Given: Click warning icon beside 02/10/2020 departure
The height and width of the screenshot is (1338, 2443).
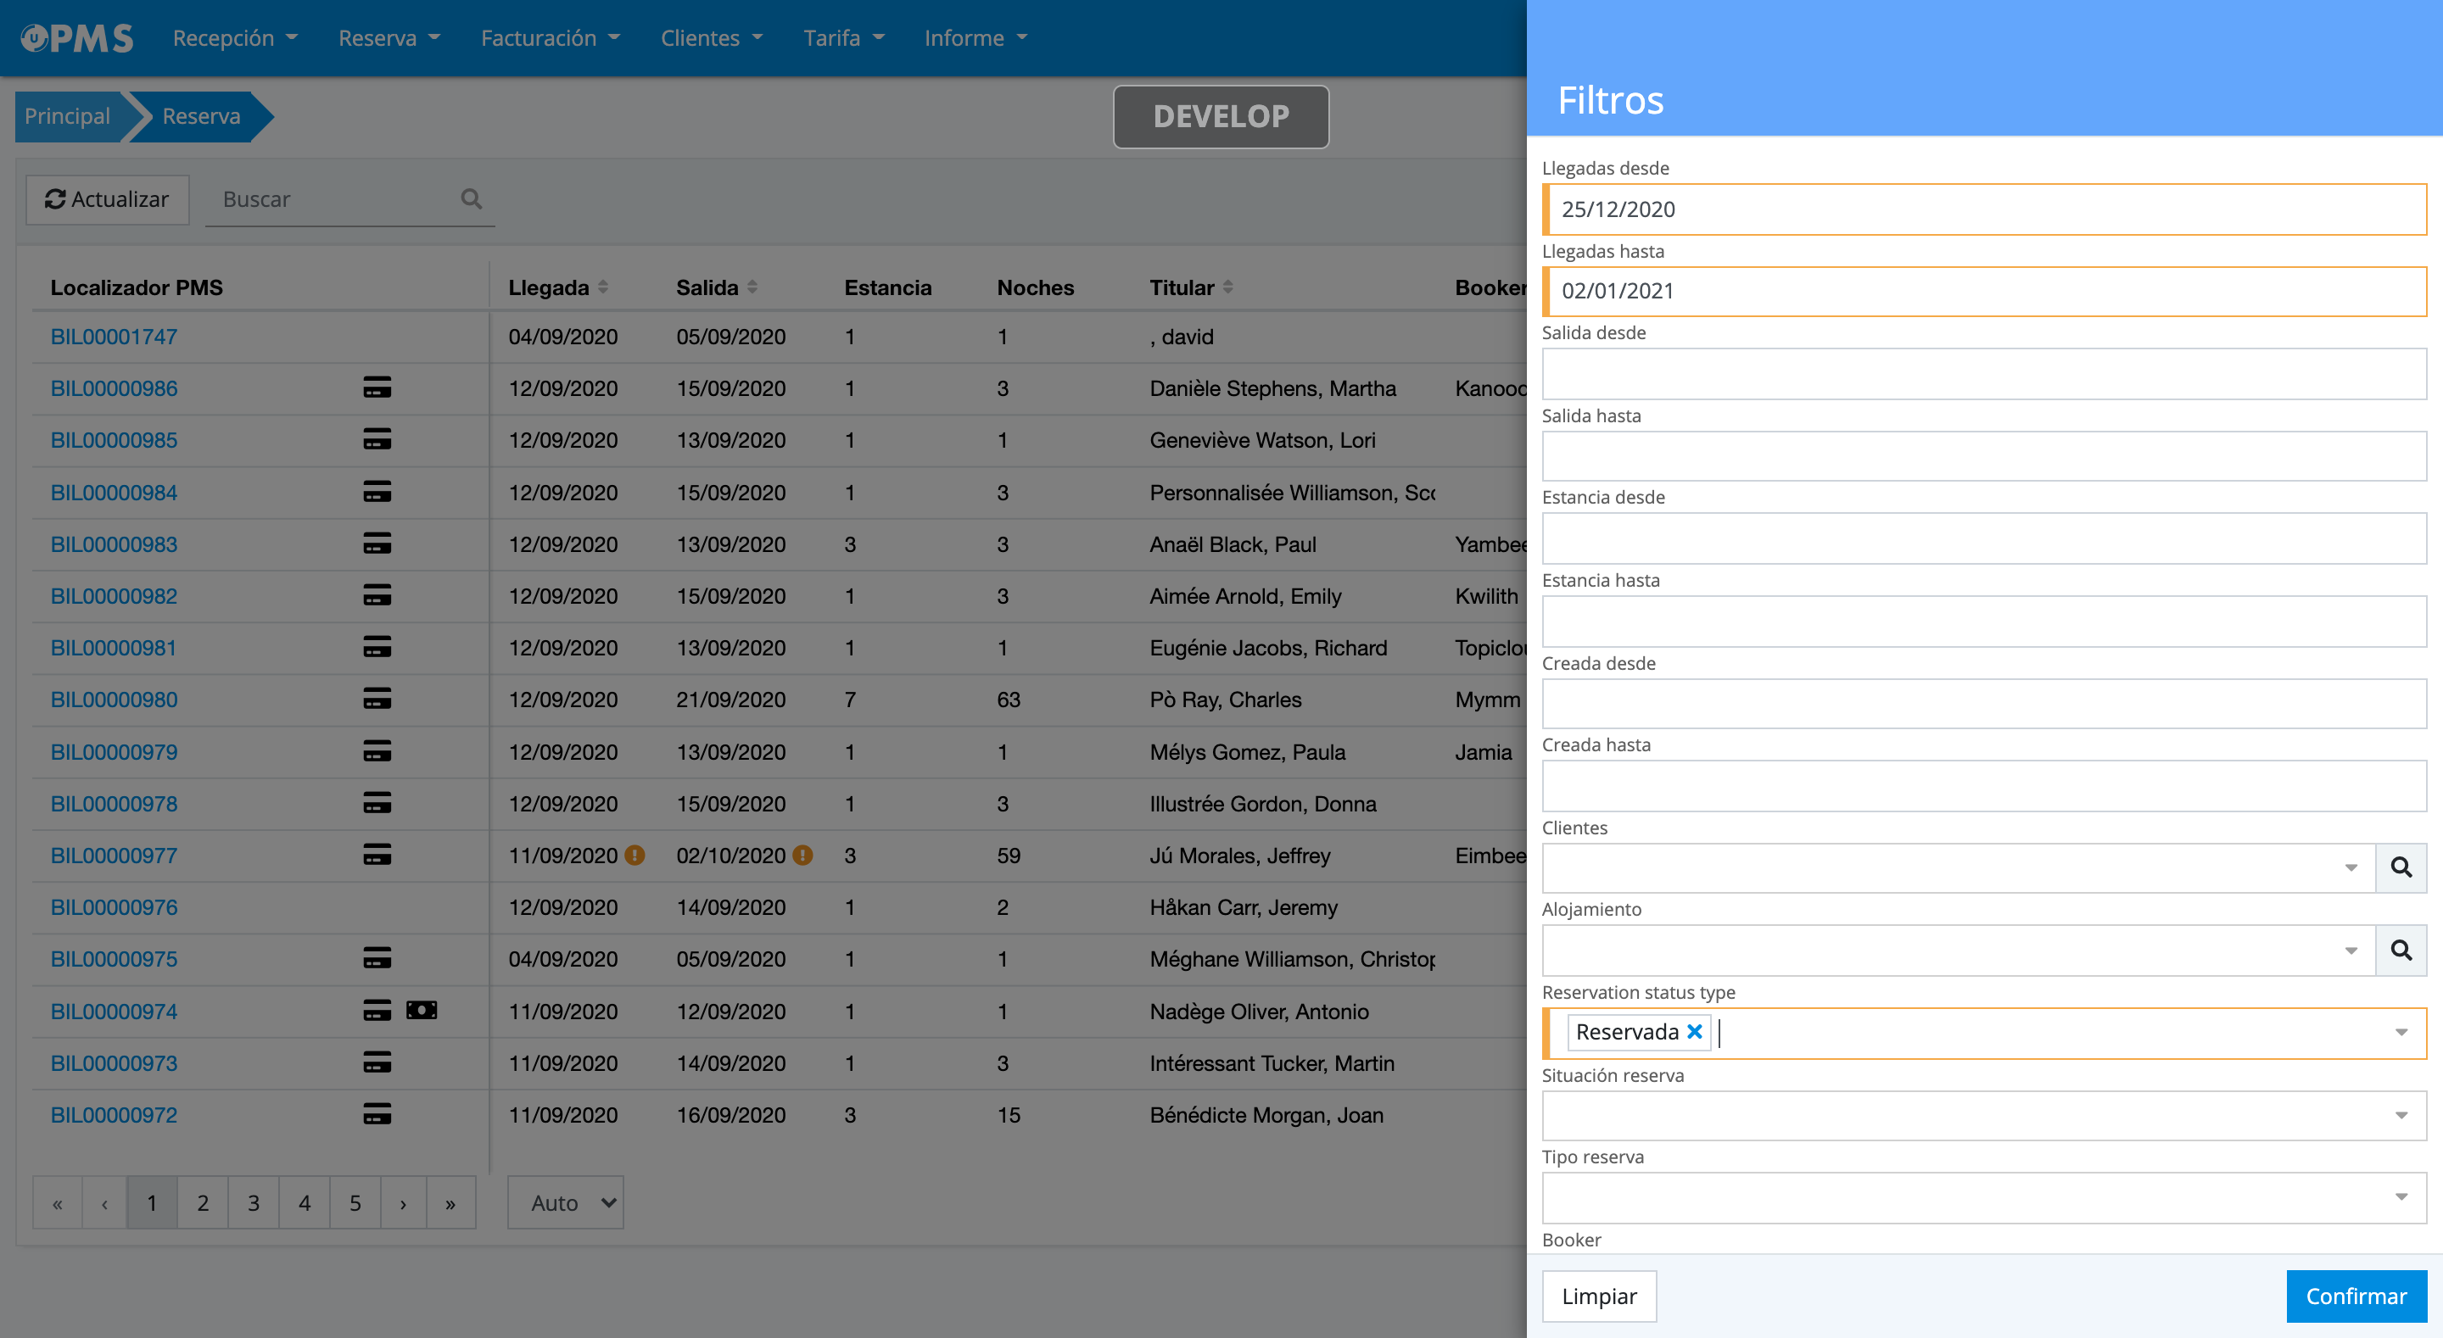Looking at the screenshot, I should 803,856.
